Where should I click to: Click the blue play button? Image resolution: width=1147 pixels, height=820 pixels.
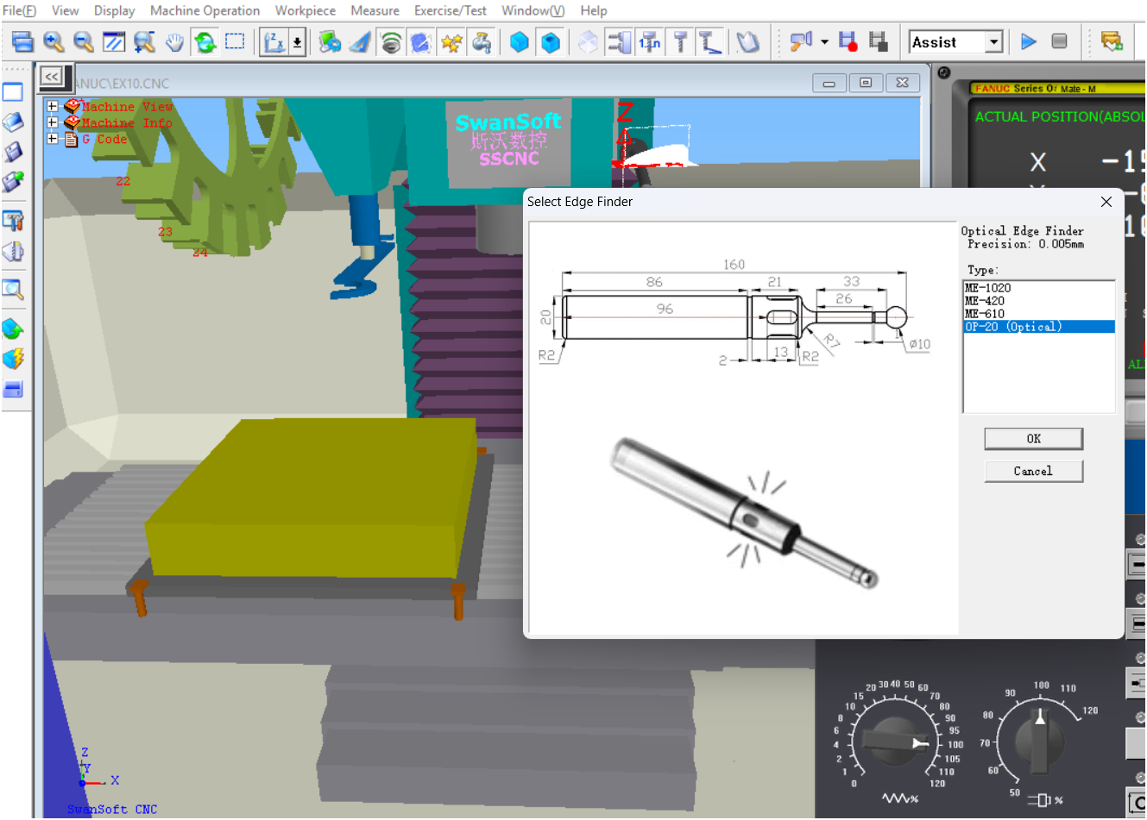(1028, 41)
